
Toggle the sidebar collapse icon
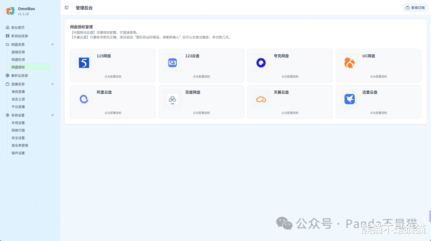pos(67,8)
